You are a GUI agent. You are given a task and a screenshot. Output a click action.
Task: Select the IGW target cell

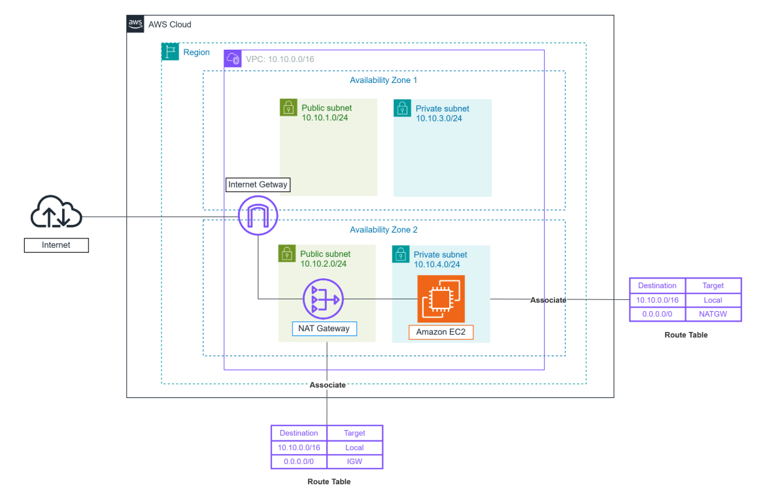(x=354, y=462)
